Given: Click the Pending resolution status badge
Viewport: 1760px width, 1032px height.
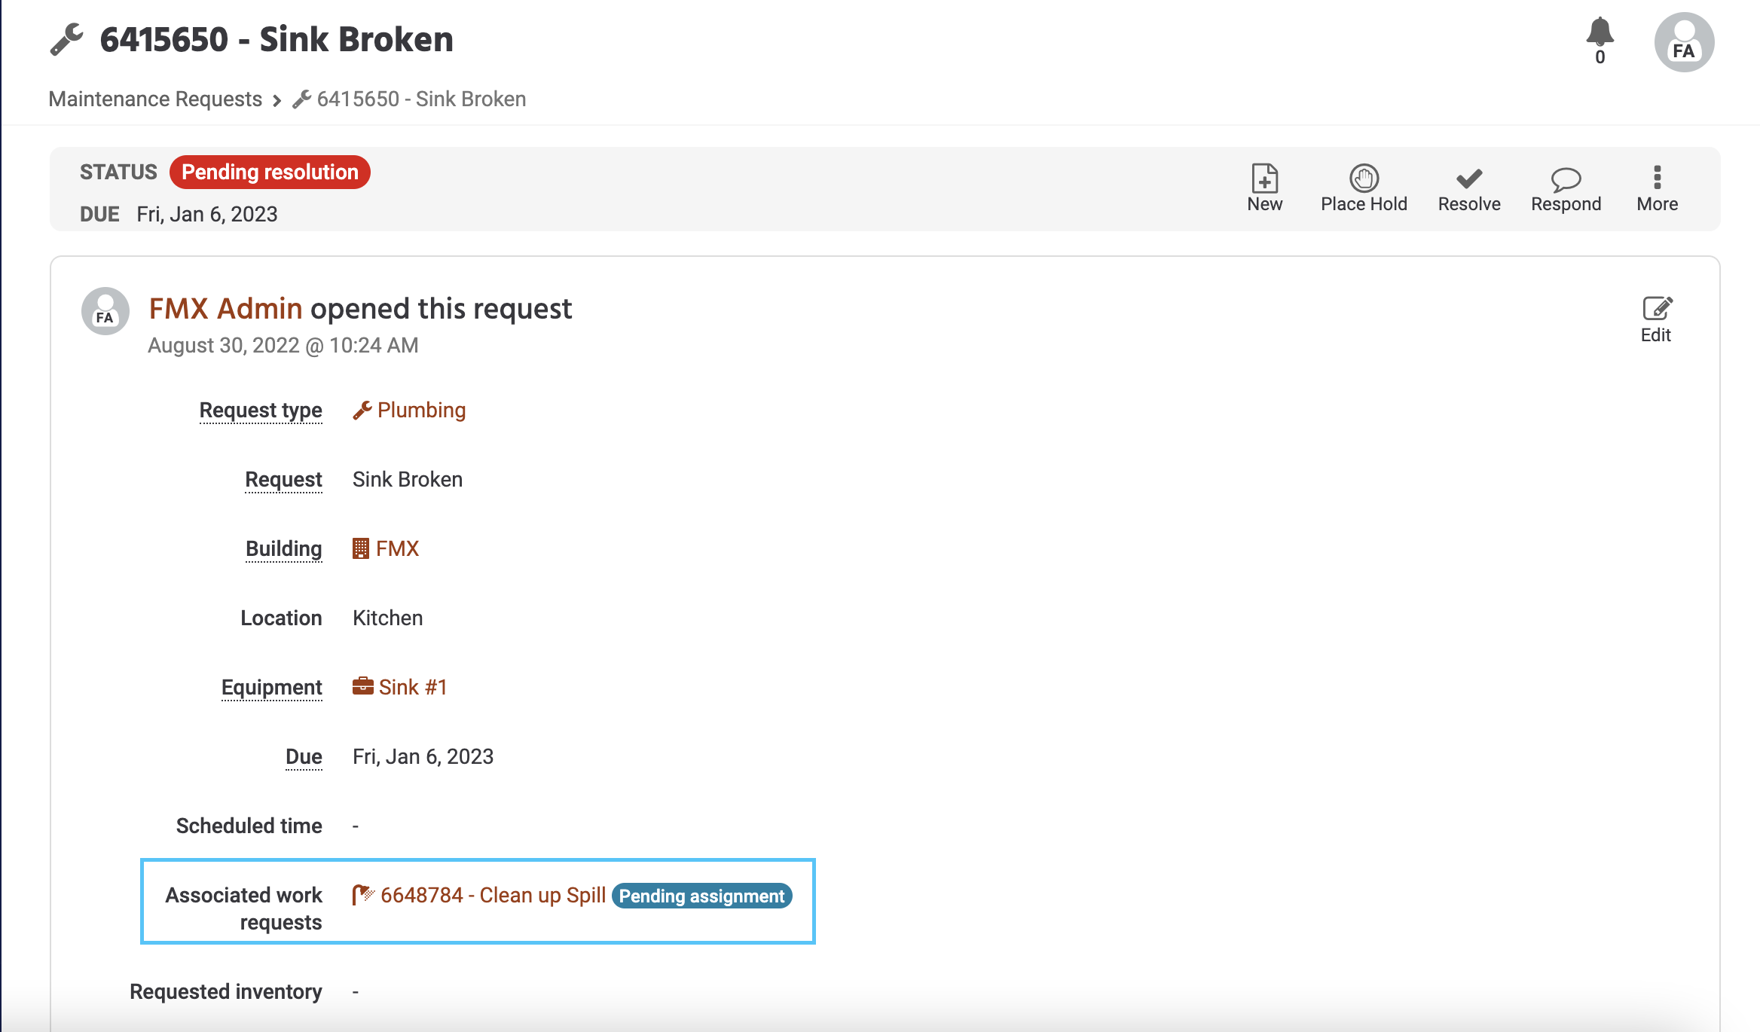Looking at the screenshot, I should coord(270,172).
